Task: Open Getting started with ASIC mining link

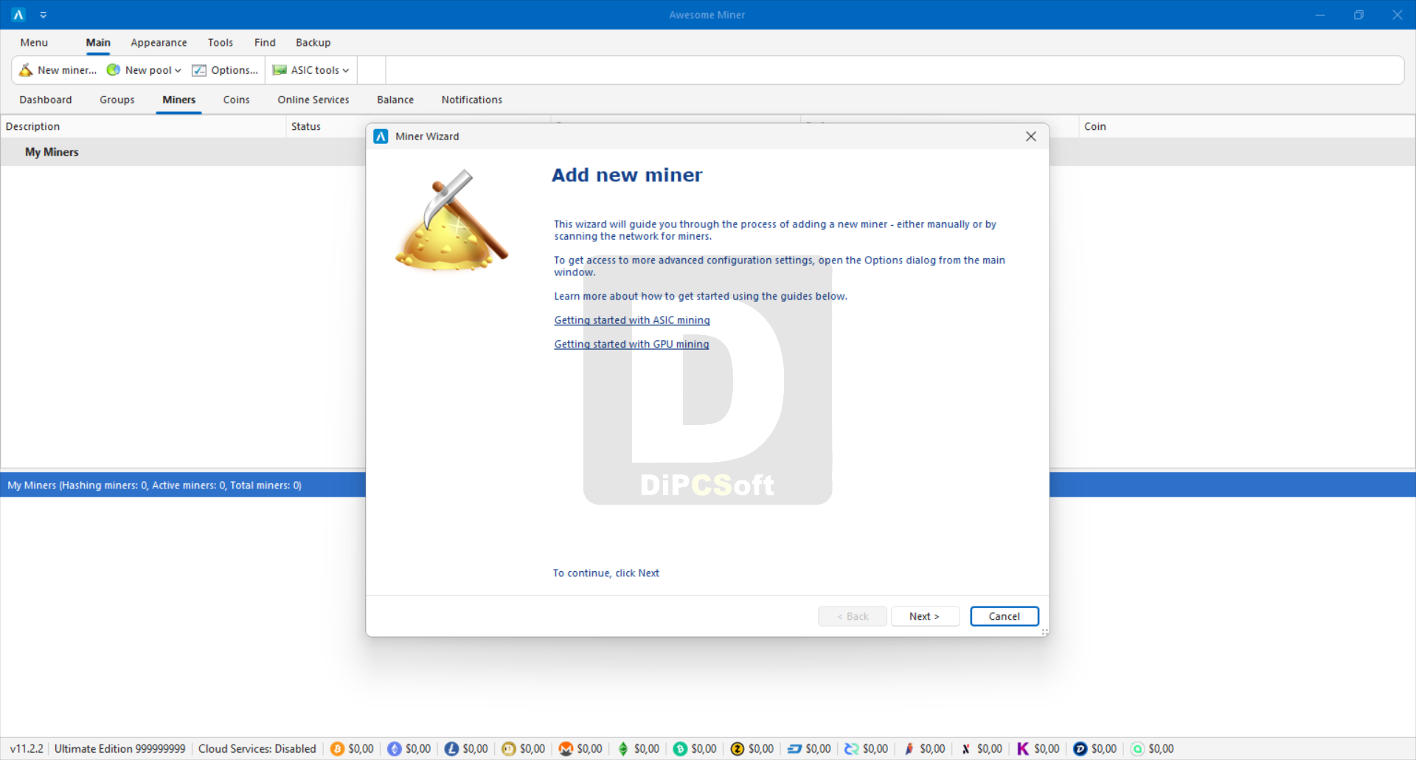Action: [632, 320]
